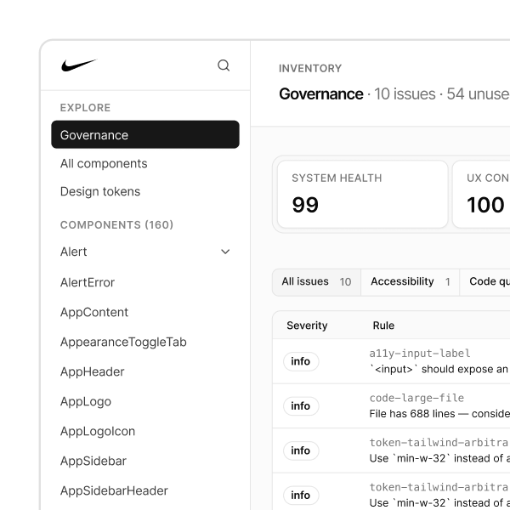Click the '10 issues' summary text
The width and height of the screenshot is (510, 510).
click(405, 94)
